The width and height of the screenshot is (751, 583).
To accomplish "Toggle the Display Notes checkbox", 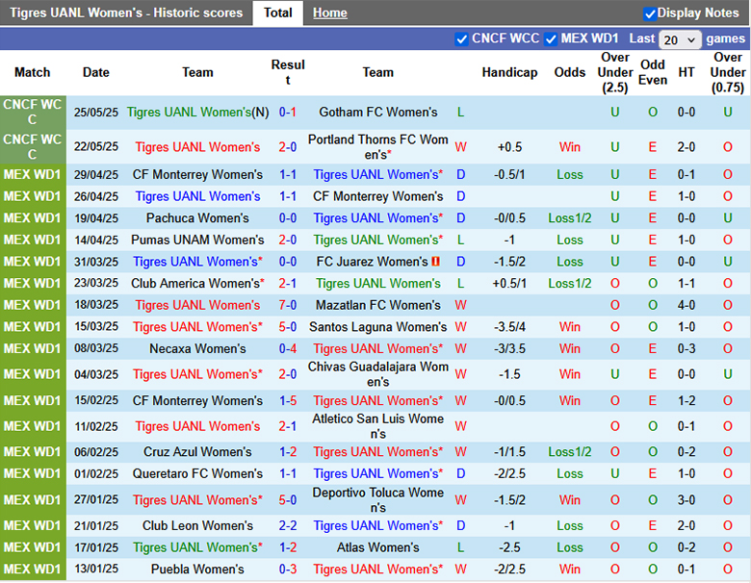I will click(x=650, y=13).
